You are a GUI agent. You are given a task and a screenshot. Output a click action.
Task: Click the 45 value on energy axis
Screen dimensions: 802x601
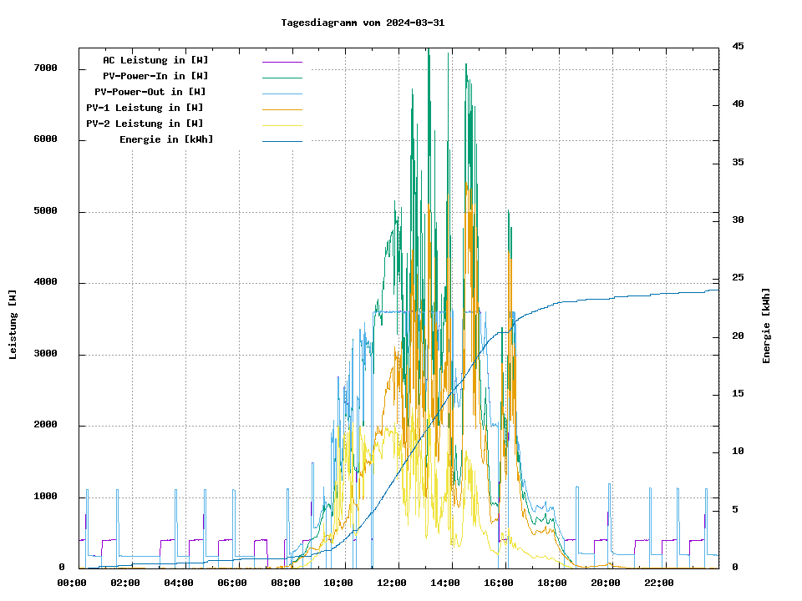(738, 46)
